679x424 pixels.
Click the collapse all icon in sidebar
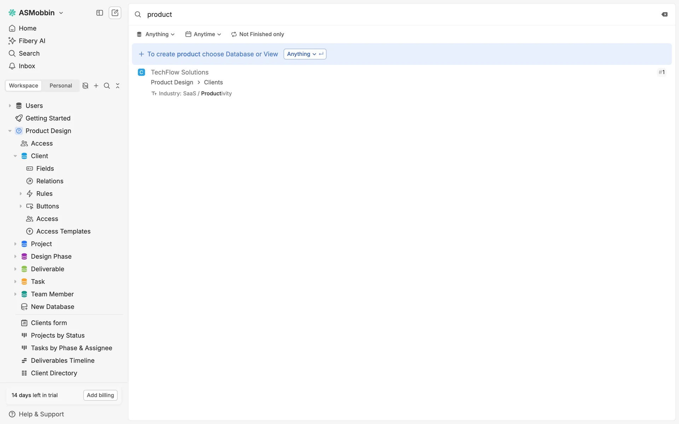[118, 86]
